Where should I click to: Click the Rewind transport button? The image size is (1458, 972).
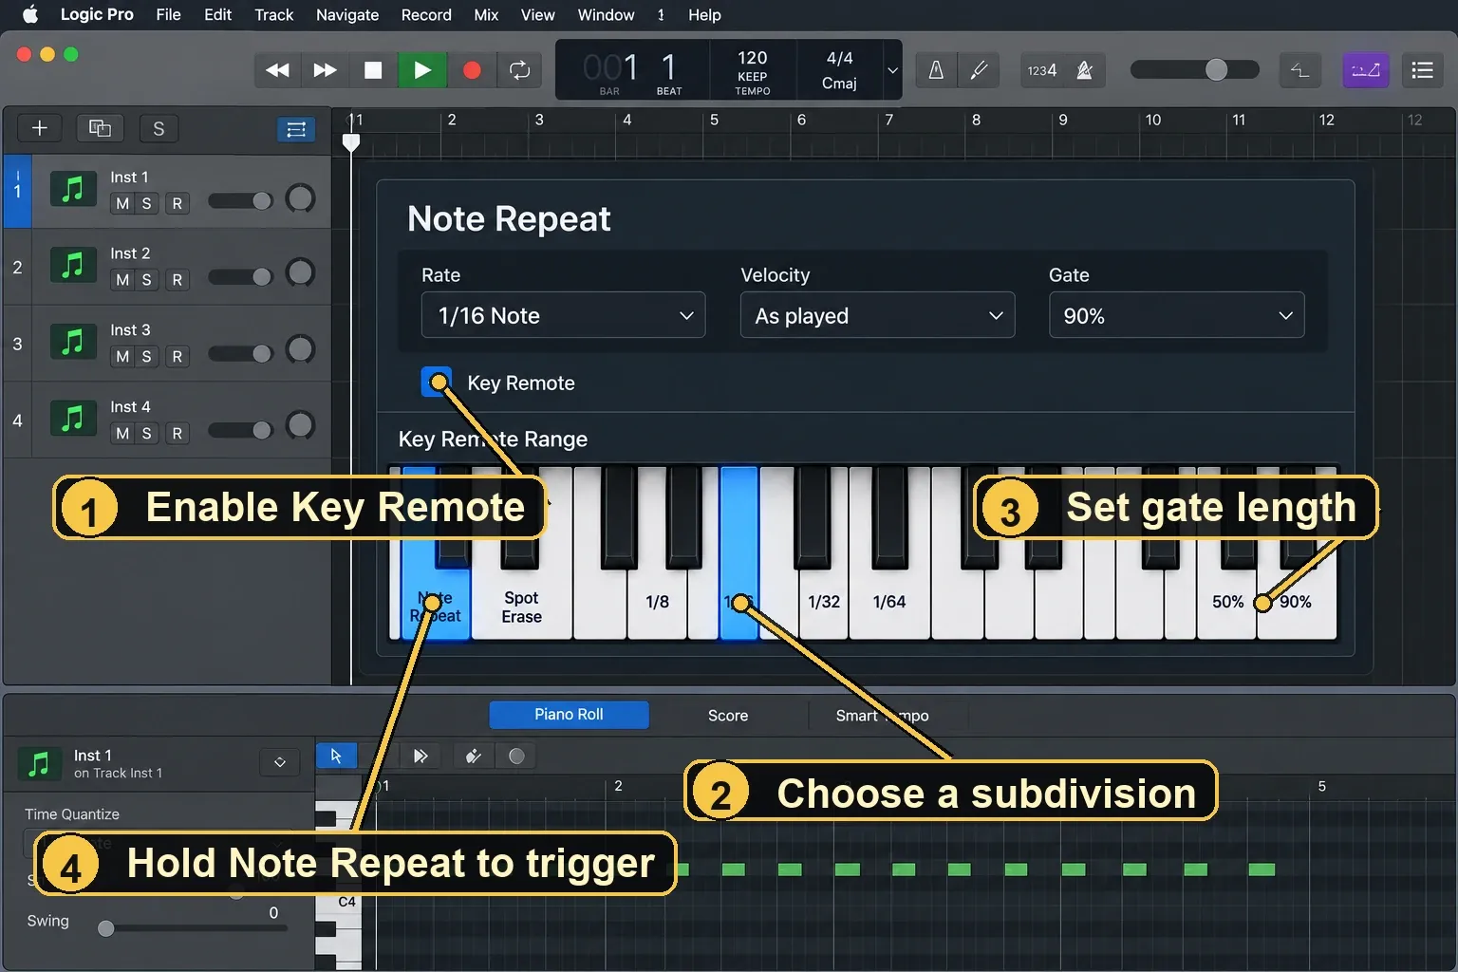pyautogui.click(x=277, y=70)
